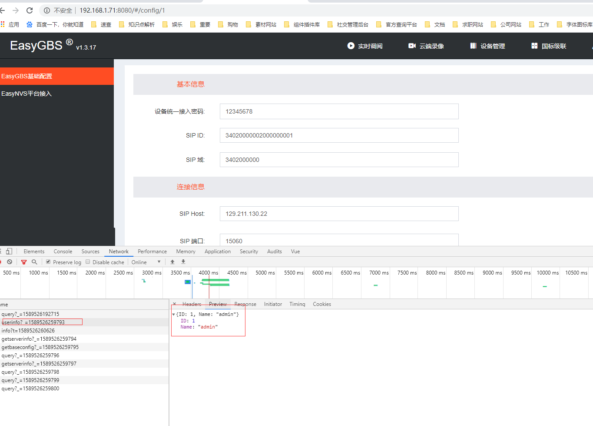The image size is (593, 426).
Task: Open 素材网站 bookmark folder
Action: tap(261, 25)
